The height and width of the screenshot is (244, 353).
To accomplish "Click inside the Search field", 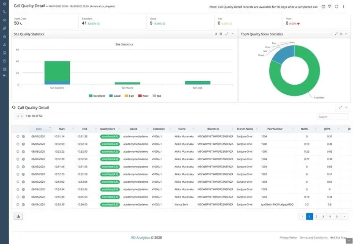I will (x=332, y=116).
